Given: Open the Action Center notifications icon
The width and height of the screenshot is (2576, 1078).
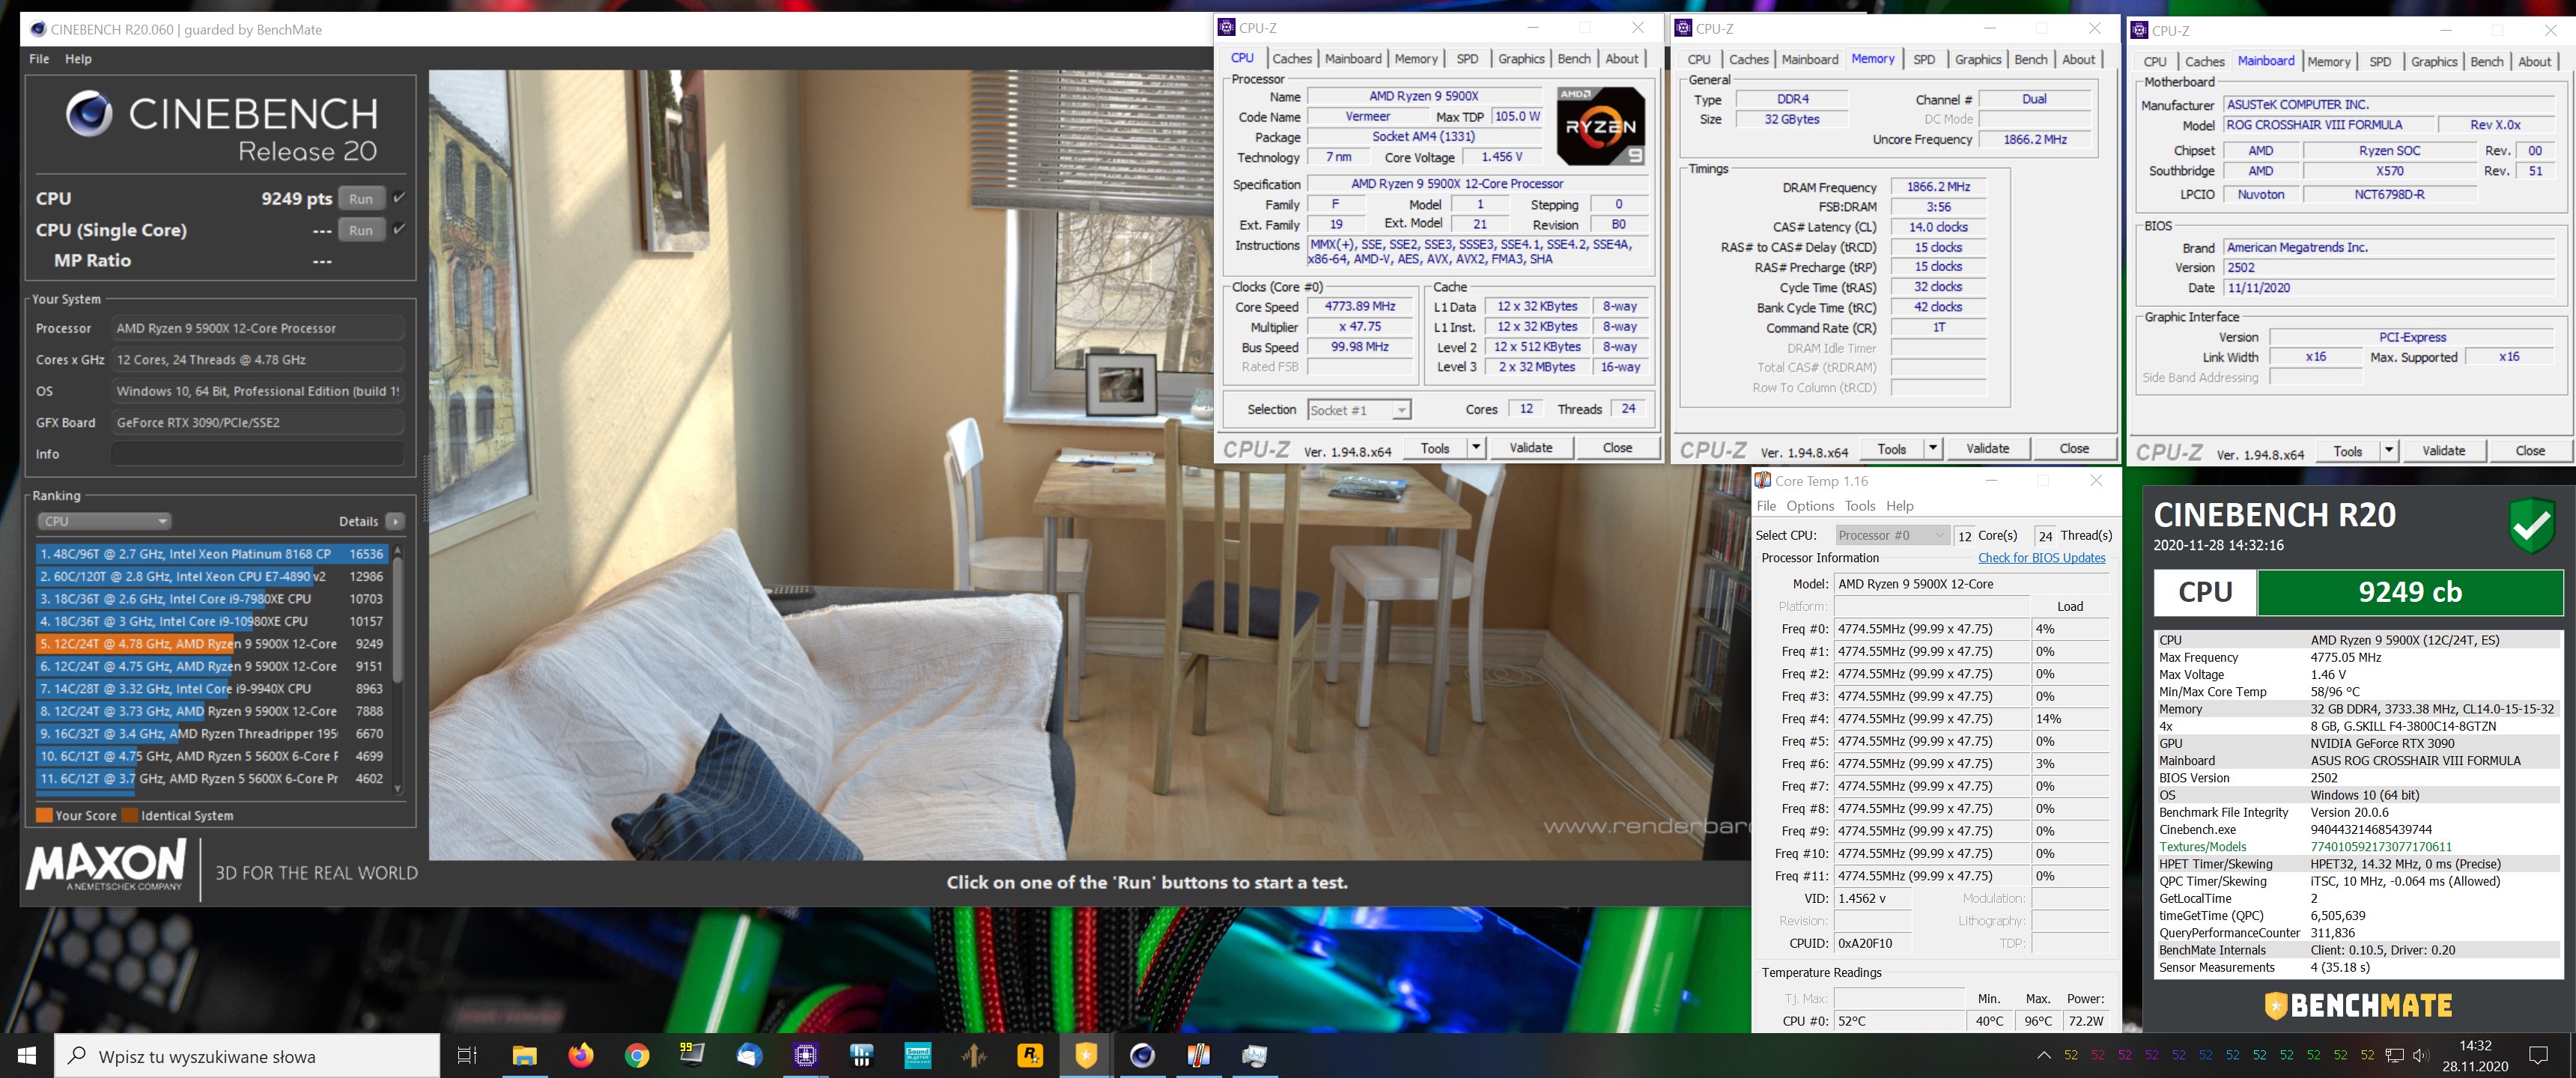Looking at the screenshot, I should (x=2538, y=1055).
